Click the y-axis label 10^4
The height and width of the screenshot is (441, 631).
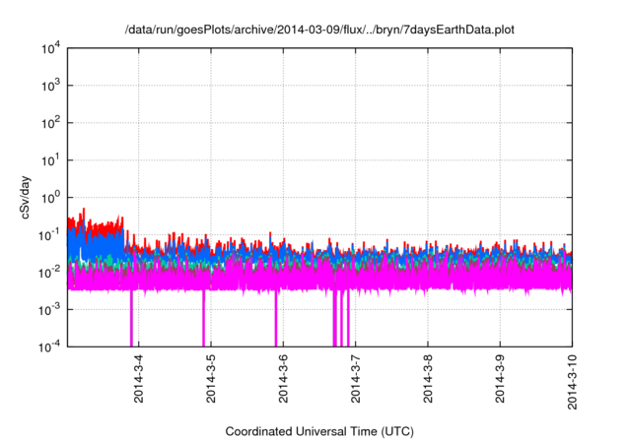point(50,49)
